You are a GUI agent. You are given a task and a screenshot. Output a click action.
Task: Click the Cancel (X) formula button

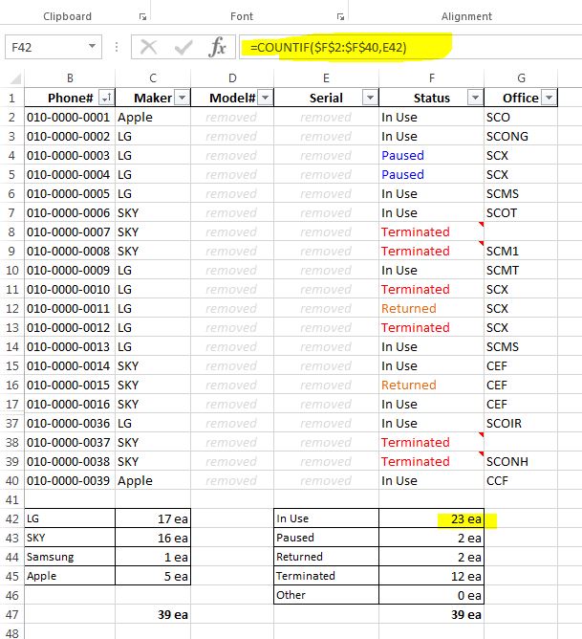click(x=148, y=47)
